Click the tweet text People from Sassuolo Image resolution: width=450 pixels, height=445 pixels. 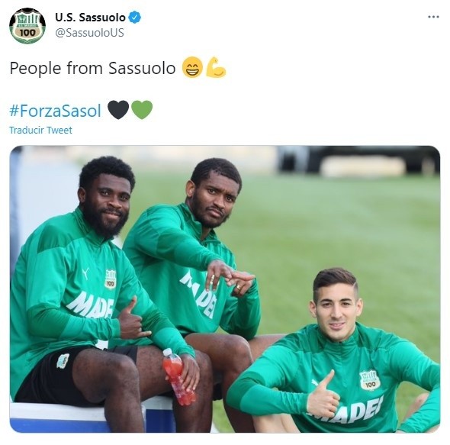coord(92,68)
